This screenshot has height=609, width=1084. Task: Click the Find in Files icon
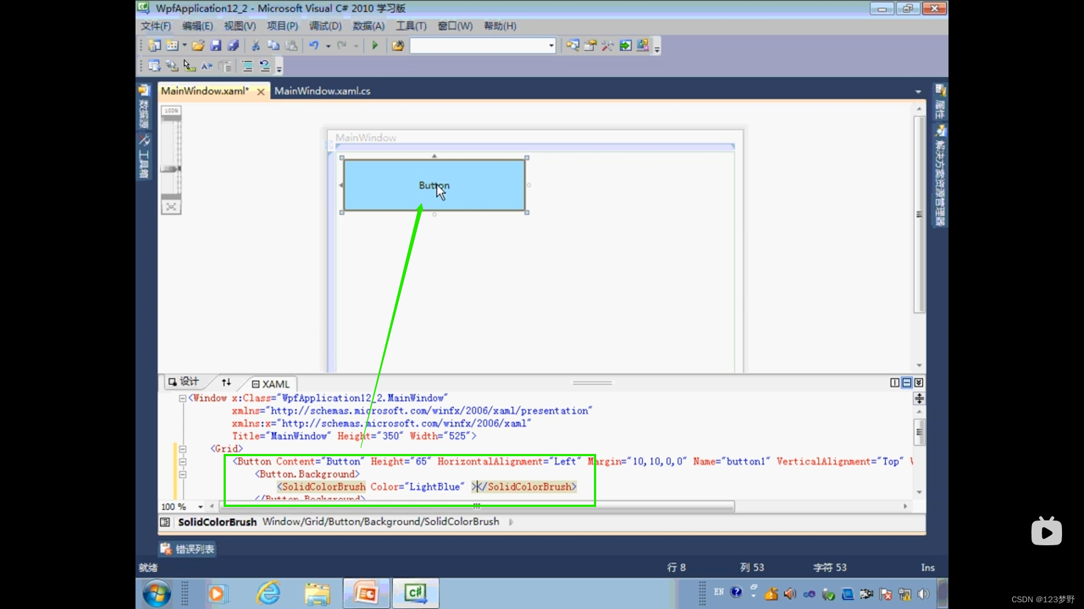click(x=398, y=46)
